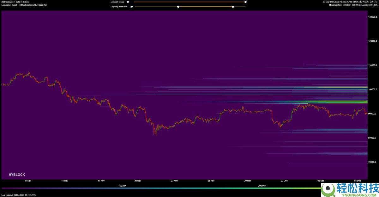Click the left Liquidity Threshold slider handle

pos(178,7)
